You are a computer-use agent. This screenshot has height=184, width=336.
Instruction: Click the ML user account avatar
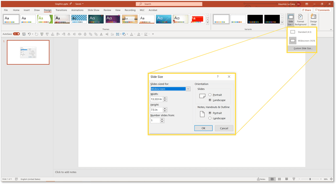[x=299, y=4]
